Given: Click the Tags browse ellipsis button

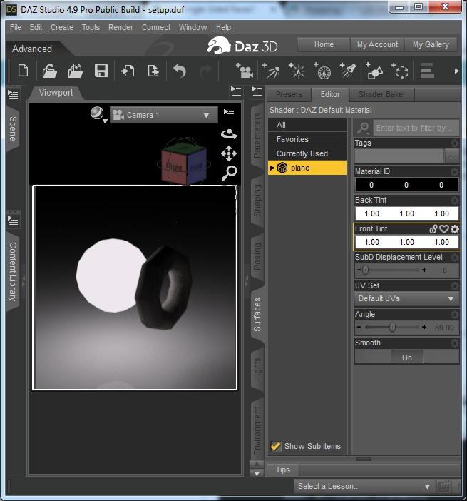Looking at the screenshot, I should [452, 157].
